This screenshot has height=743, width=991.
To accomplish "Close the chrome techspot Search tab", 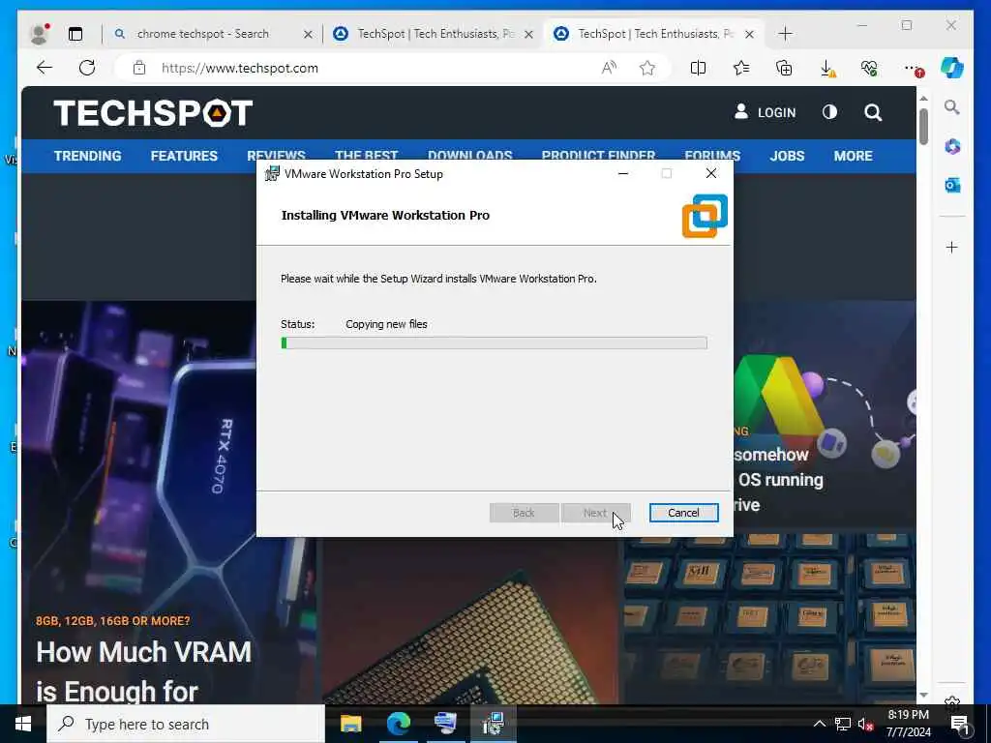I will (308, 34).
